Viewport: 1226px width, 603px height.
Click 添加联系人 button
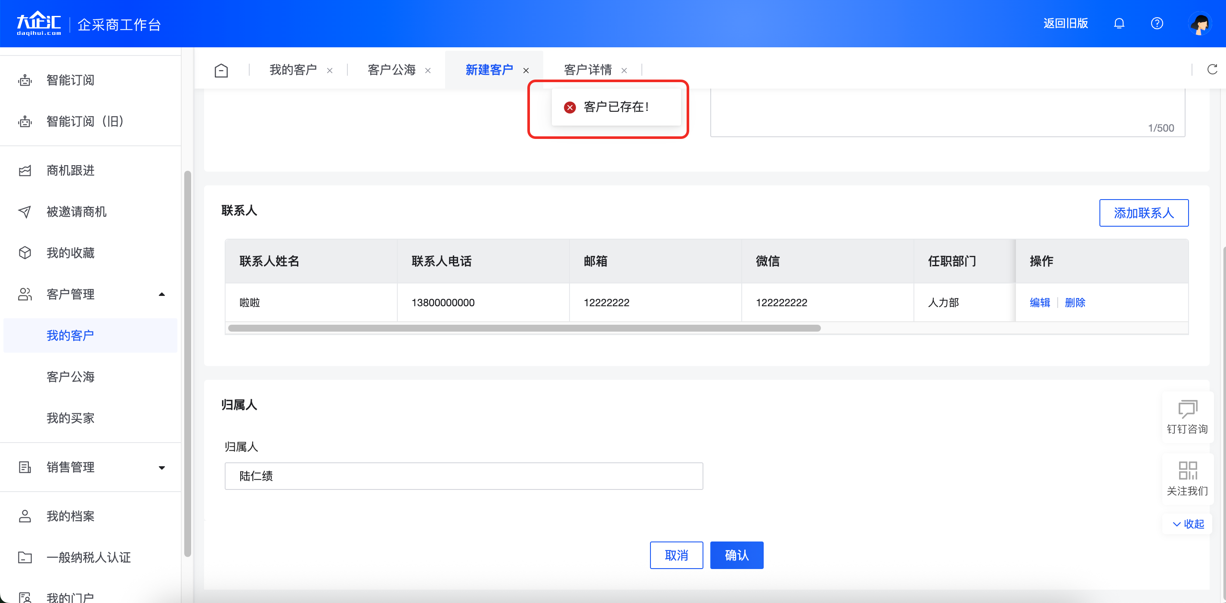pos(1144,212)
